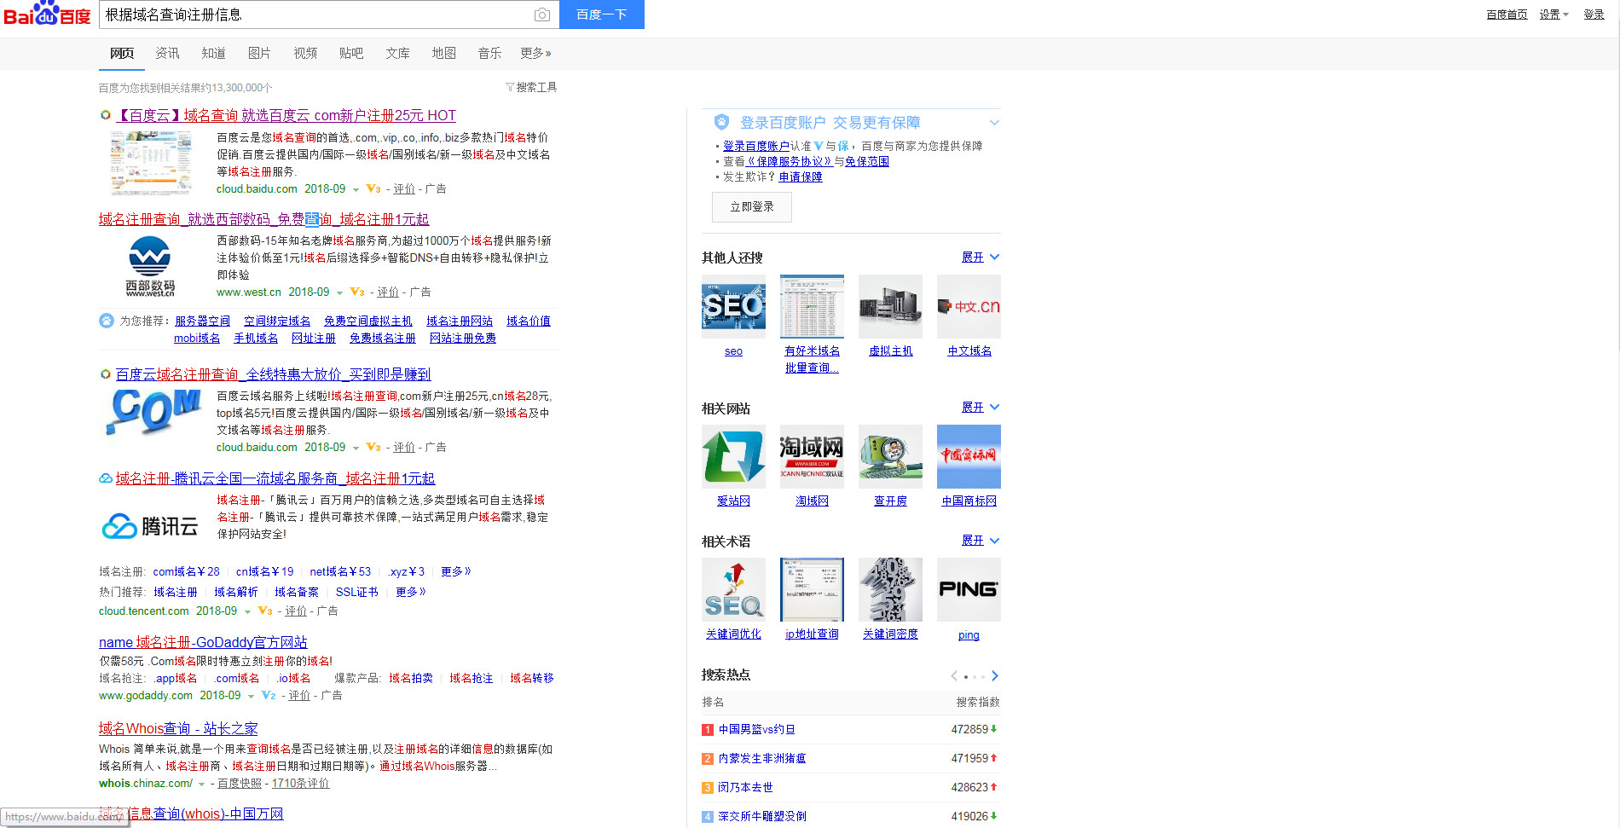This screenshot has height=828, width=1620.
Task: Switch to the 资讯 tab
Action: coord(167,53)
